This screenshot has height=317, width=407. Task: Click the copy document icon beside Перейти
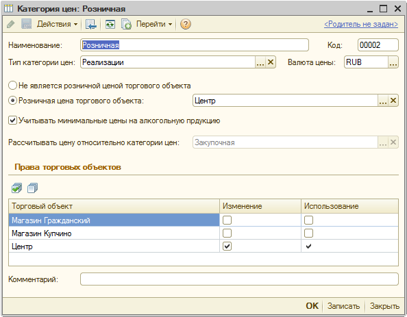click(x=126, y=25)
